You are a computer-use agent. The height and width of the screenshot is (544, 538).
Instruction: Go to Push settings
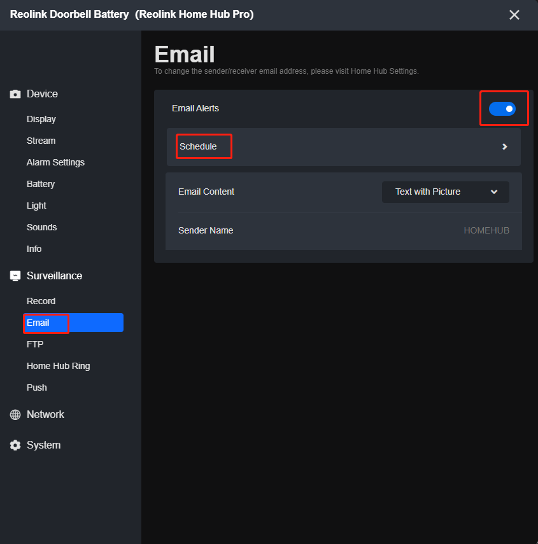click(x=37, y=387)
